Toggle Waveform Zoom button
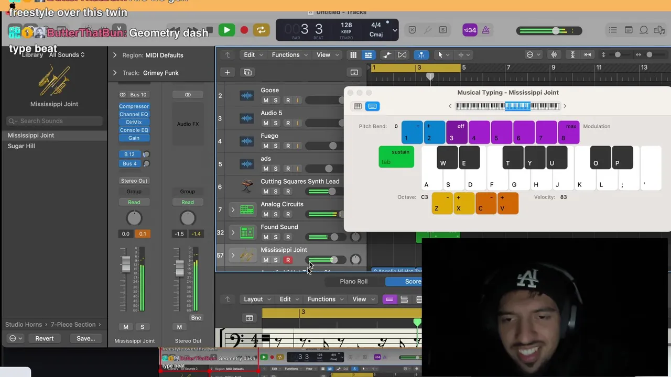This screenshot has width=671, height=377. pyautogui.click(x=554, y=54)
